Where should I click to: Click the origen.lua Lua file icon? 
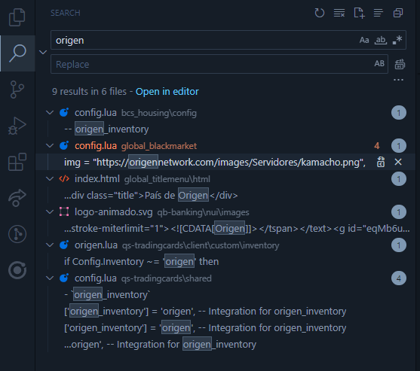(64, 245)
